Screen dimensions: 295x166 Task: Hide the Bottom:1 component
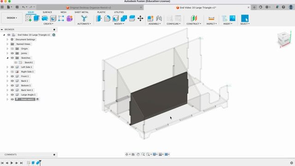click(12, 85)
